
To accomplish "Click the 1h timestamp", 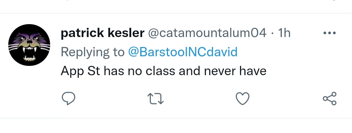I will pos(284,33).
